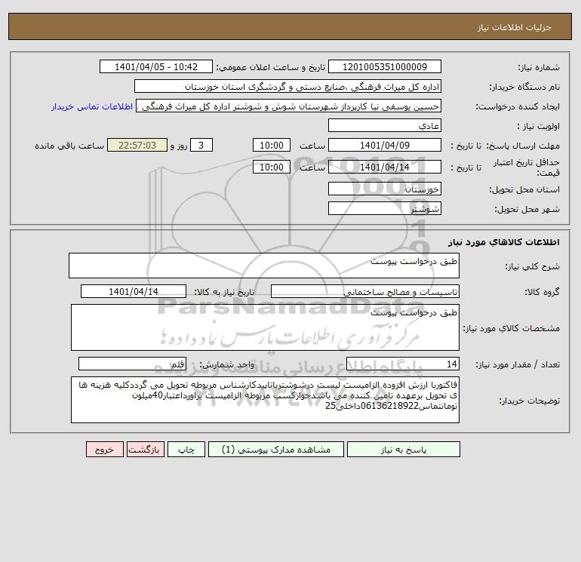
Task: Click the countdown timer 22:57:03
Action: [x=137, y=145]
